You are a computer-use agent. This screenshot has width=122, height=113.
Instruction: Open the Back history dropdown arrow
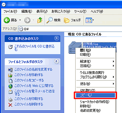point(20,20)
